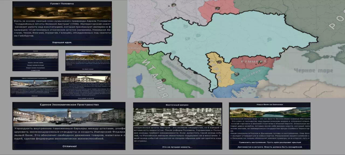Select "Приказать наступление" option
The width and height of the screenshot is (345, 155).
coord(270,142)
